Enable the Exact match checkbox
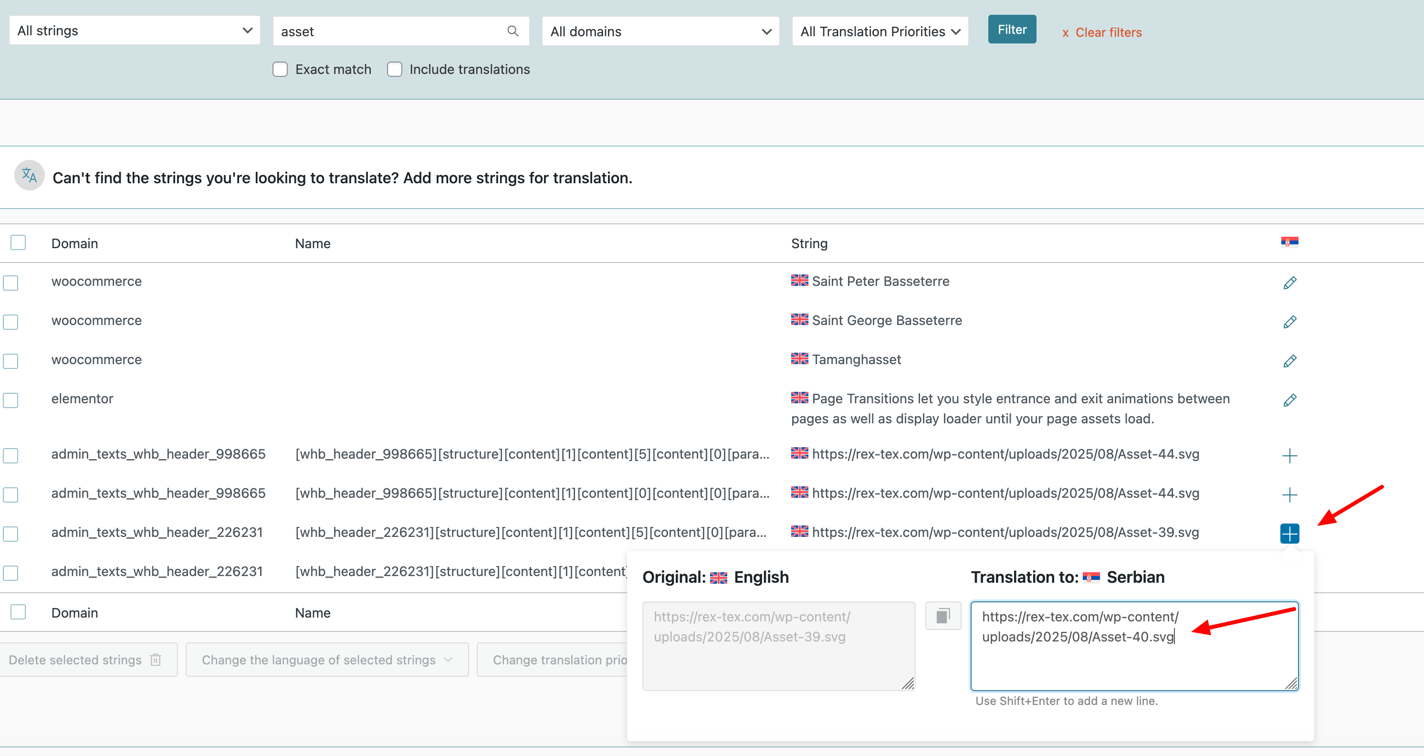This screenshot has height=756, width=1424. tap(280, 70)
